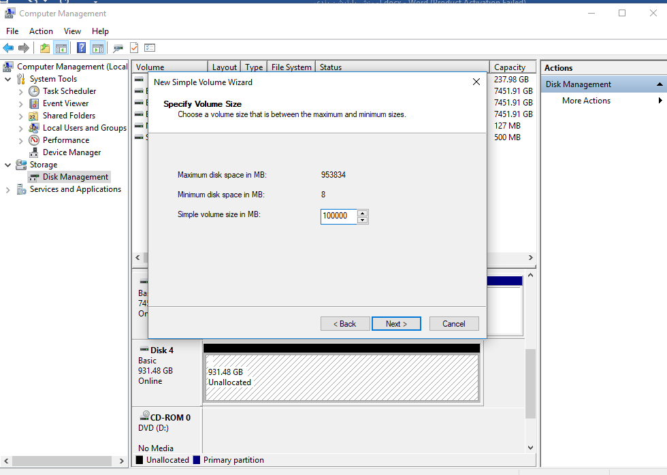
Task: Click Cancel in the volume wizard
Action: (x=453, y=324)
